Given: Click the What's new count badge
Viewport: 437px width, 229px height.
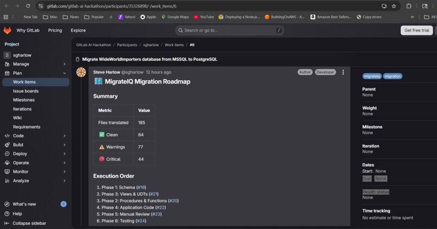Looking at the screenshot, I should (x=63, y=204).
